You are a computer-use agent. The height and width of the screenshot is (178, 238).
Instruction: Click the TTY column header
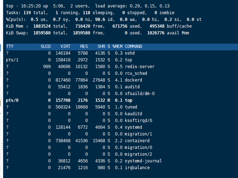click(x=10, y=46)
